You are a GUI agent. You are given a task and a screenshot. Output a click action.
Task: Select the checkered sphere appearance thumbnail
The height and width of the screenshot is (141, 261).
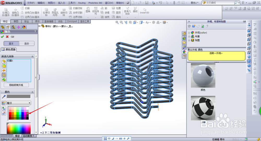pos(203,108)
